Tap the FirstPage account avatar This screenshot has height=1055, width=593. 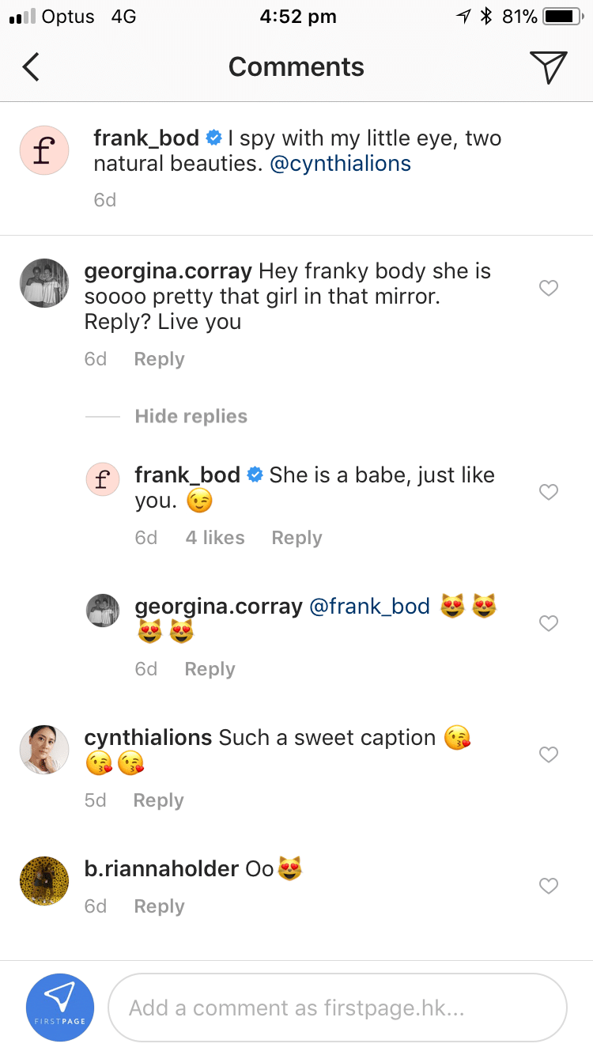point(60,1008)
